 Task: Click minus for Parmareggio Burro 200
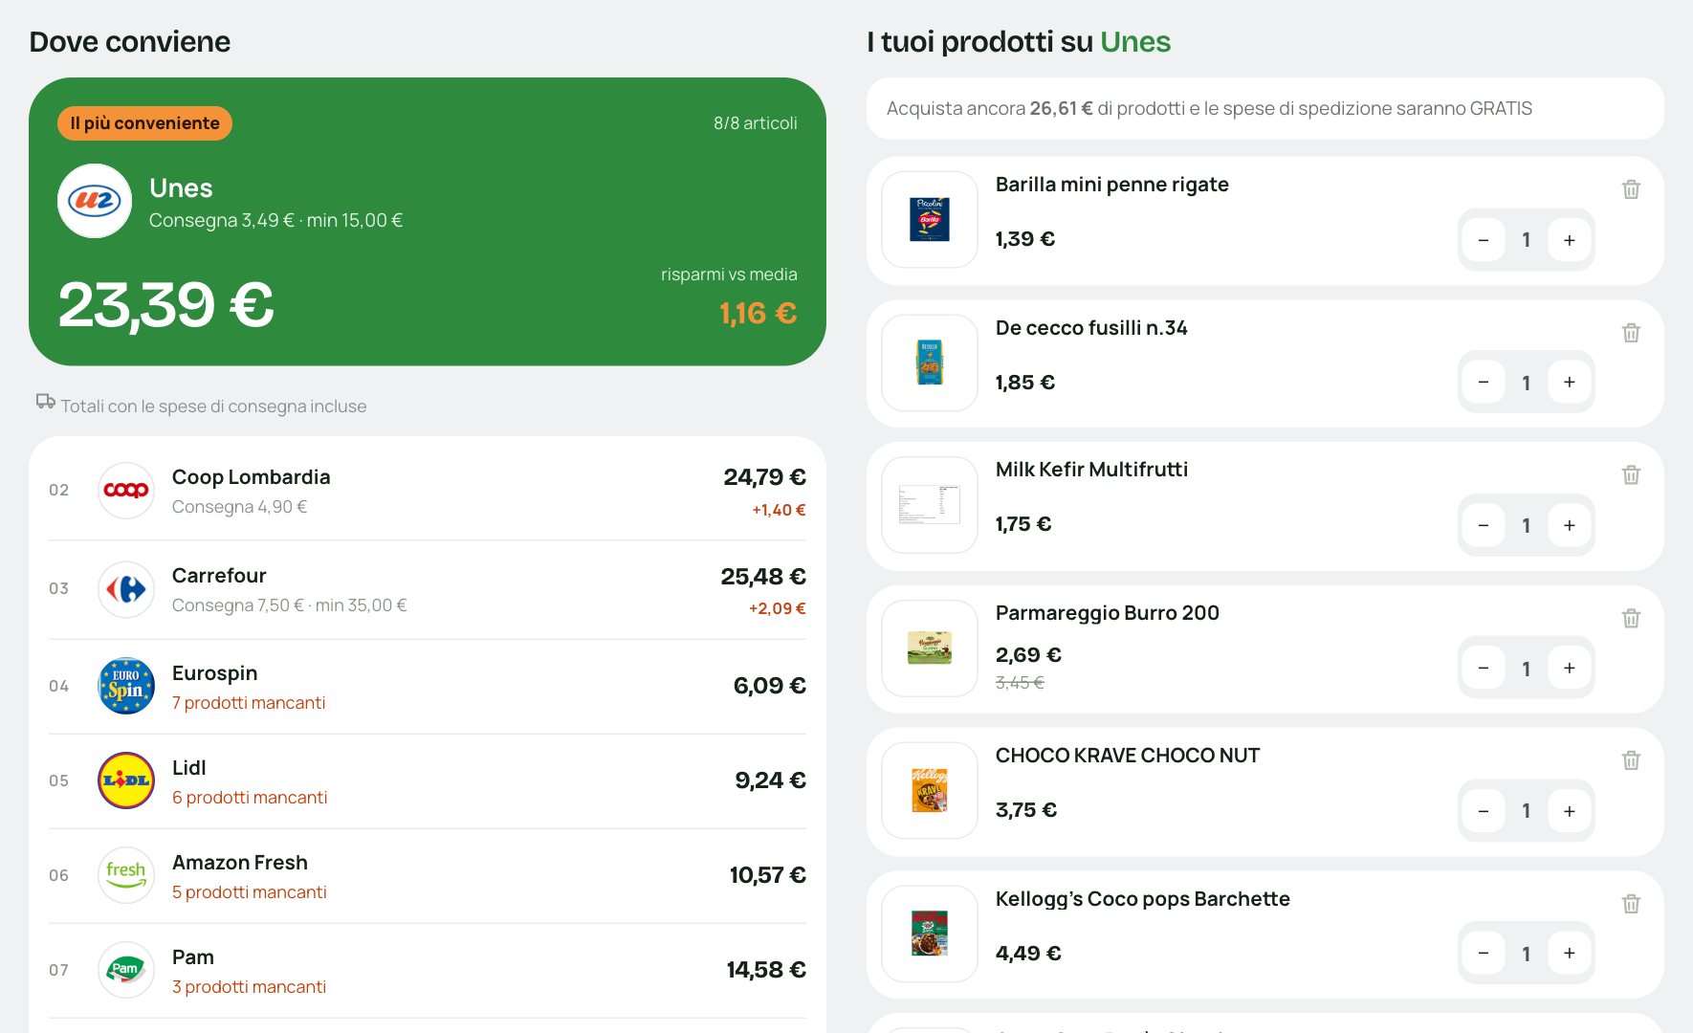coord(1484,668)
